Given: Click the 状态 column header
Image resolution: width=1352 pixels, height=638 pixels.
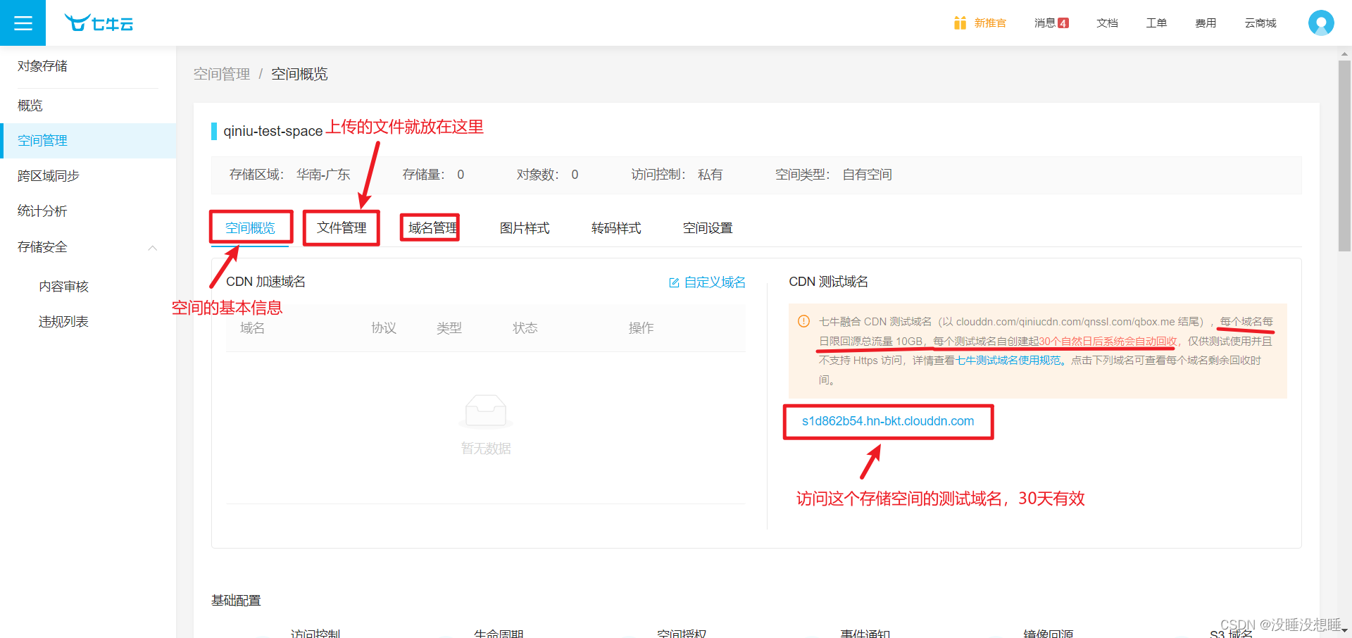Looking at the screenshot, I should click(525, 328).
